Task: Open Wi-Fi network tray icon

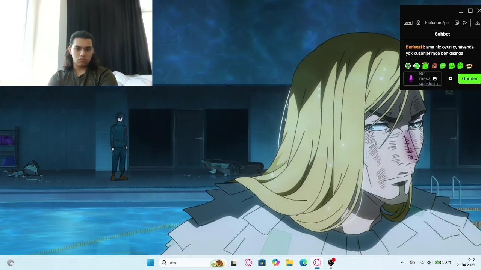Action: point(422,262)
